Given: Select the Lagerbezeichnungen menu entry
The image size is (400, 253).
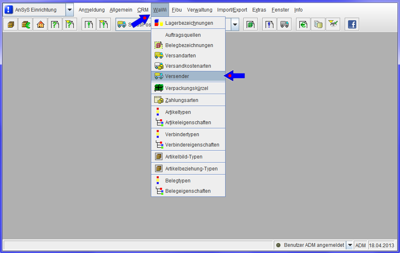Looking at the screenshot, I should tap(188, 23).
